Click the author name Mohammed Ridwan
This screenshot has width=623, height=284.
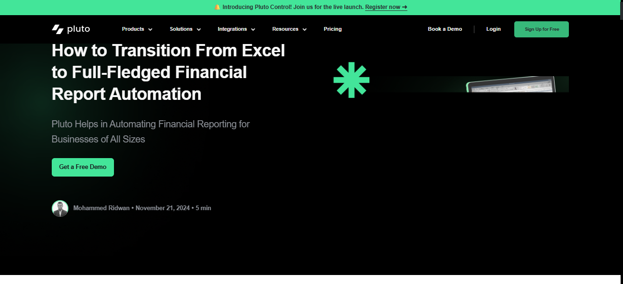point(101,208)
